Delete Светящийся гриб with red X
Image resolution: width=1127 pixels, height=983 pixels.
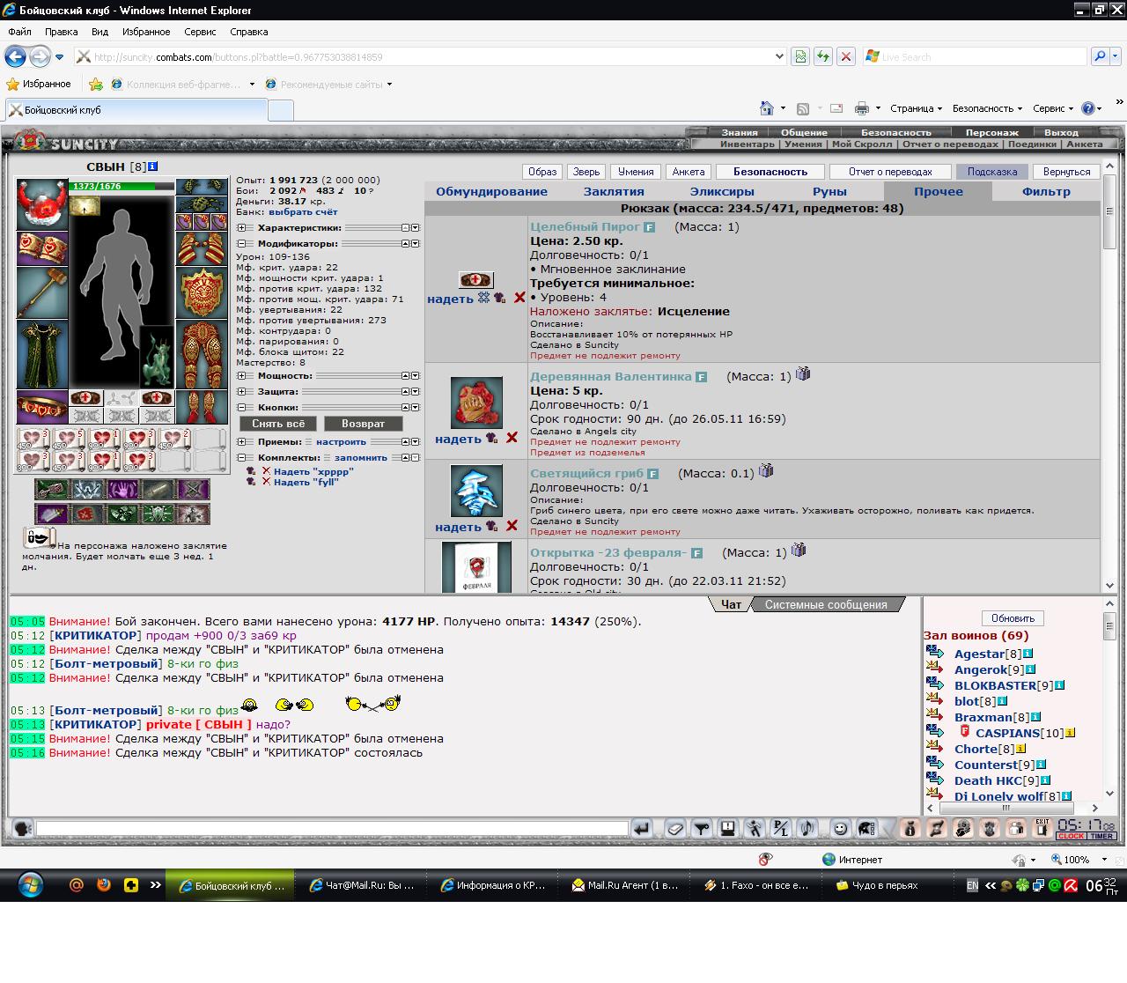pos(512,526)
